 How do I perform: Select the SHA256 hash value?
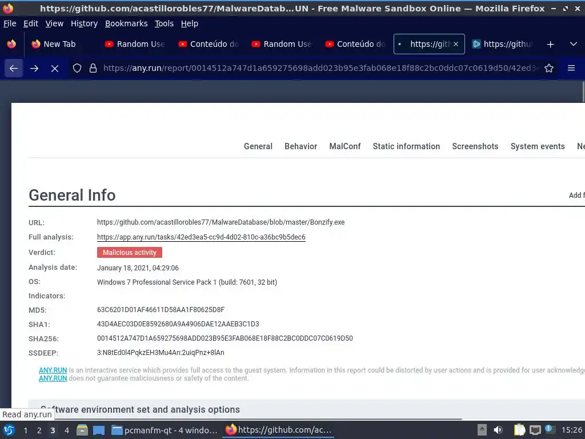point(225,338)
